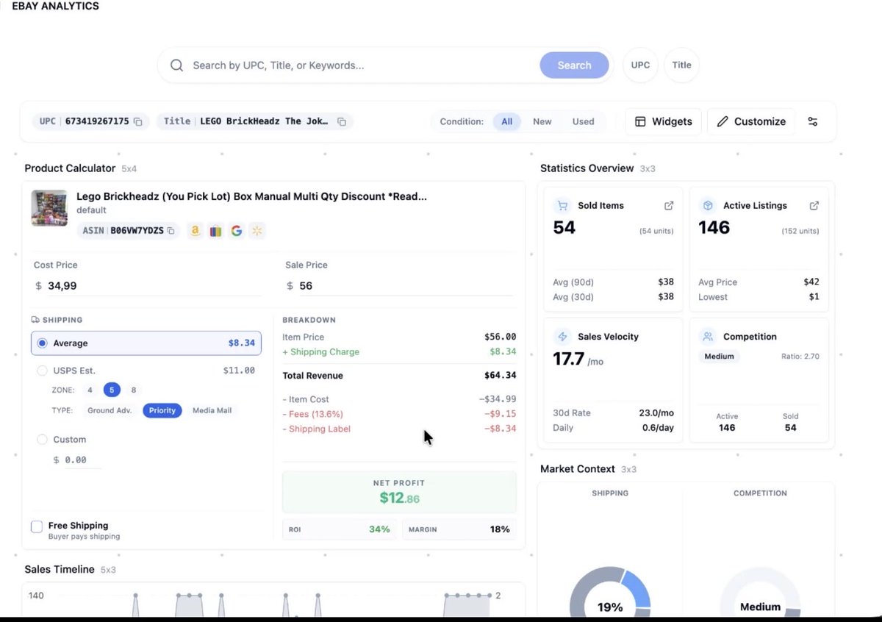This screenshot has height=622, width=882.
Task: Select the Average shipping option
Action: click(146, 343)
